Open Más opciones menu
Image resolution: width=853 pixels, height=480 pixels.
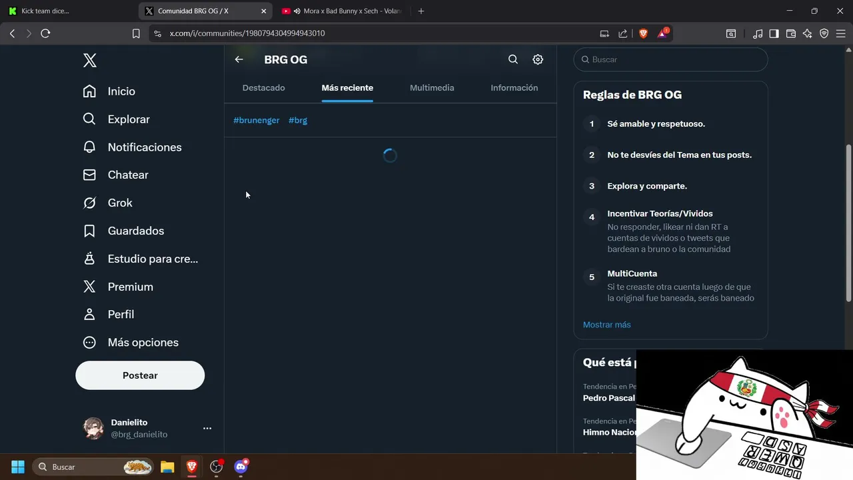tap(131, 342)
